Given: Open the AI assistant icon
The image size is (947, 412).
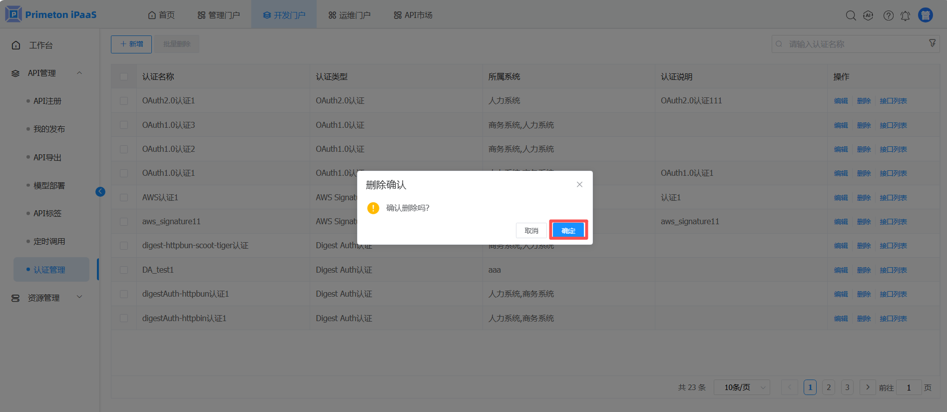Looking at the screenshot, I should 868,15.
